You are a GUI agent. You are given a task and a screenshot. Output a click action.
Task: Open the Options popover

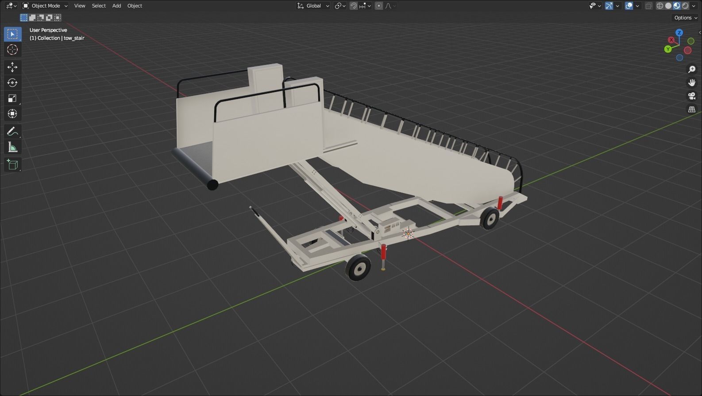point(685,18)
